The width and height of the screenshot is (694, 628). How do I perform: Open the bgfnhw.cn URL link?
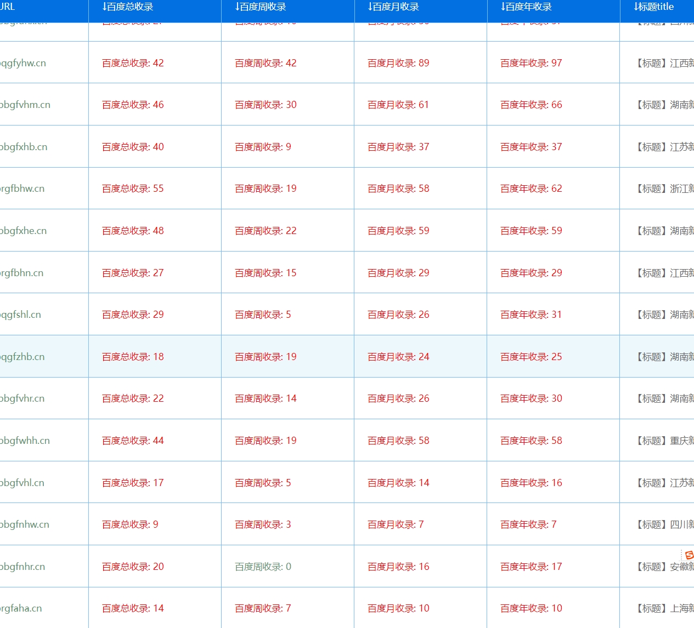click(25, 524)
